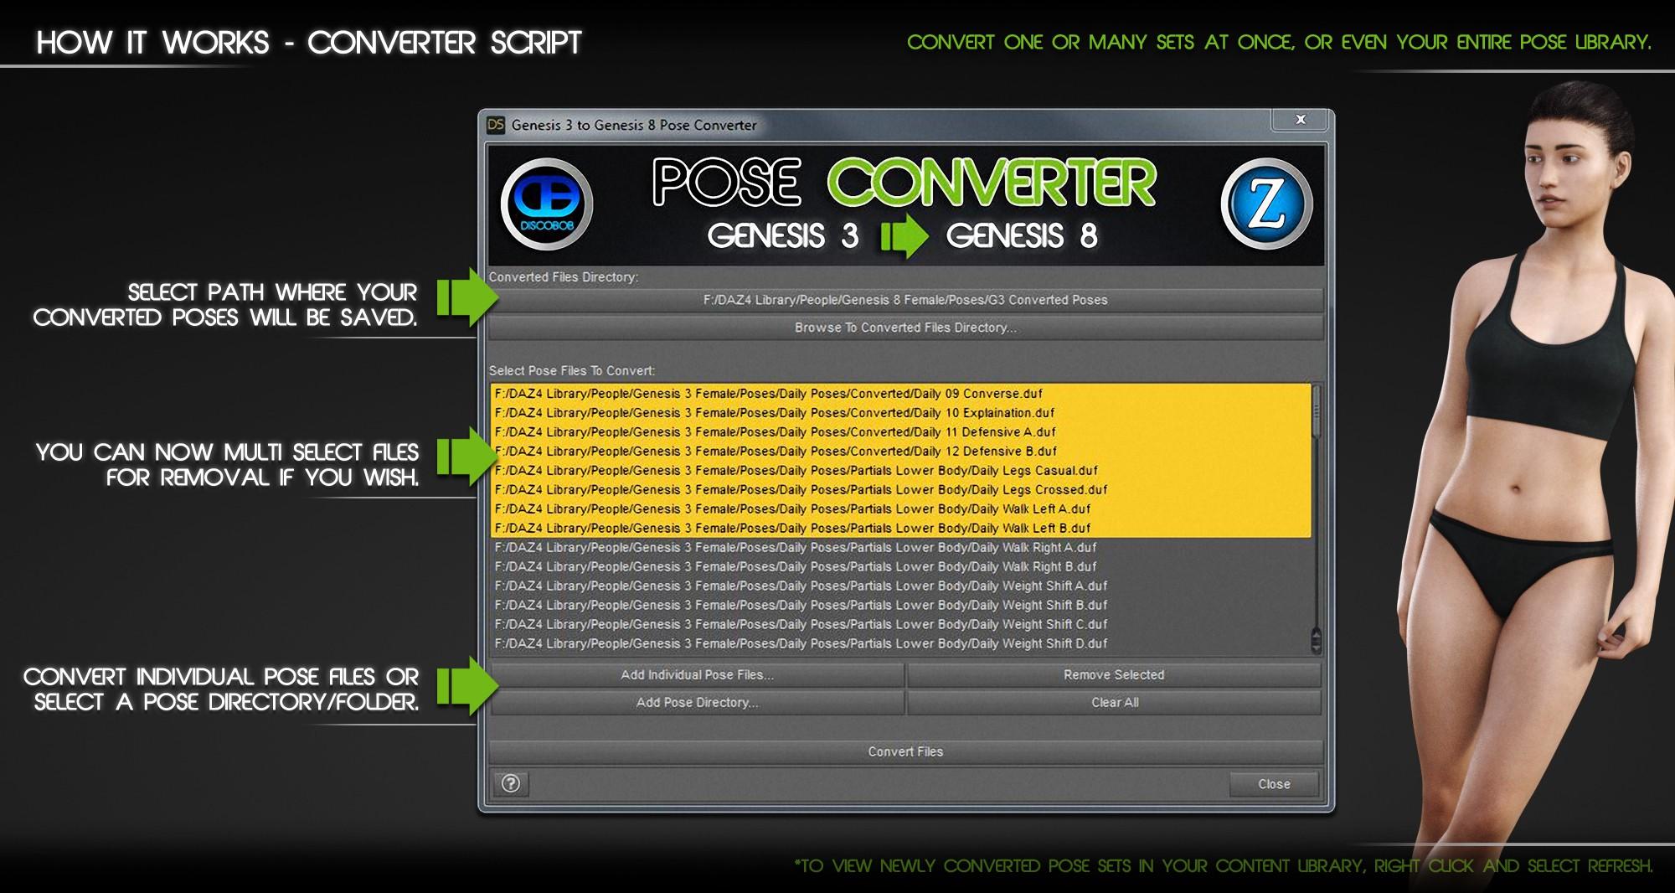1675x893 pixels.
Task: Click the 'Select Pose Files To Convert:' label
Action: tap(572, 371)
